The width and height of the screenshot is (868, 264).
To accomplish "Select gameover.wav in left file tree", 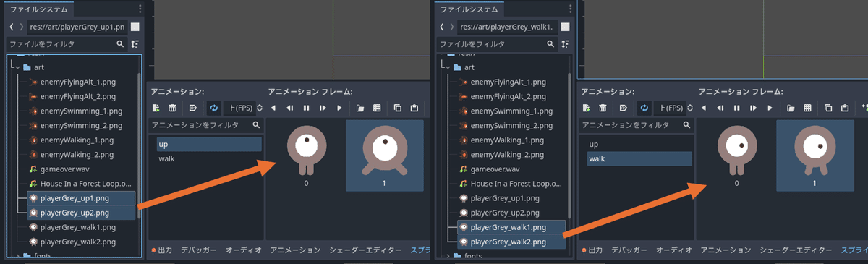I will point(67,169).
